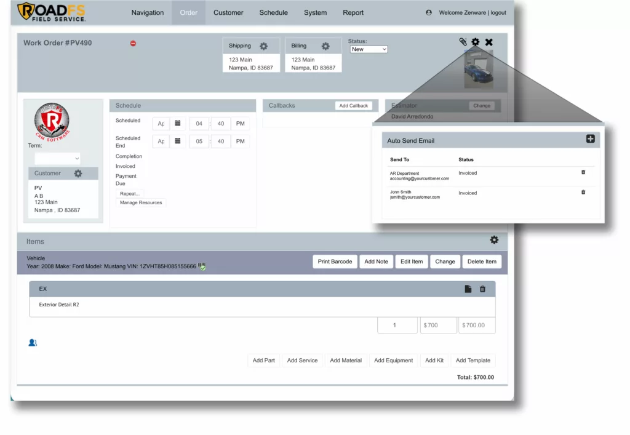Click Add Part button
This screenshot has height=435, width=630.
point(263,361)
